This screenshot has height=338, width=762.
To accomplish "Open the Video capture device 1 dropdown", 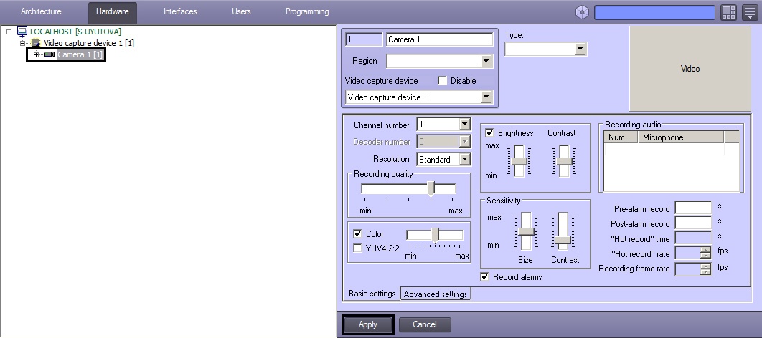I will coord(486,97).
